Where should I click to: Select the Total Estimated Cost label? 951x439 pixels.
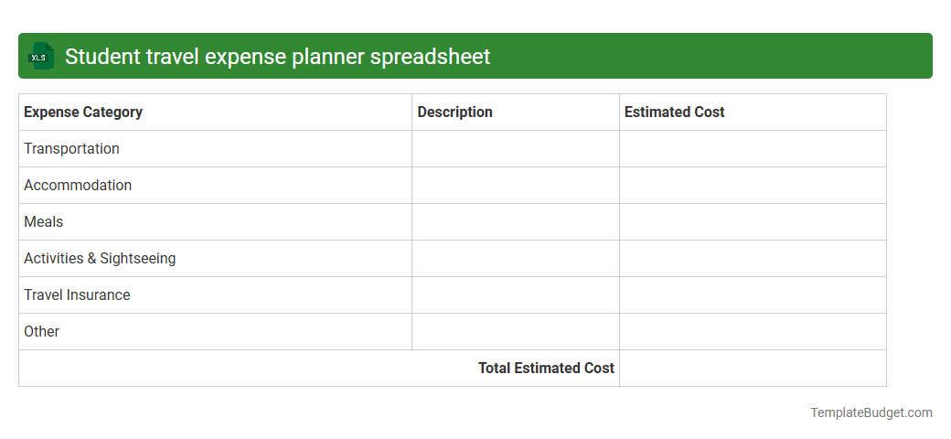coord(546,368)
